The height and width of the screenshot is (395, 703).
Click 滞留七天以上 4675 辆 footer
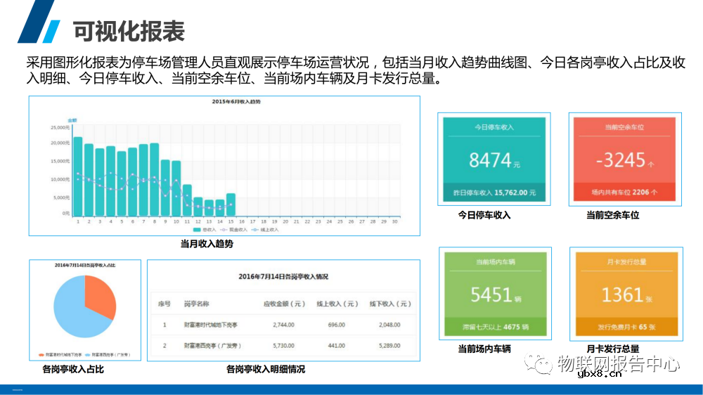496,327
